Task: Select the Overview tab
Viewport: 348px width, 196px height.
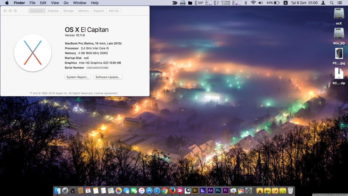Action: pyautogui.click(x=37, y=11)
